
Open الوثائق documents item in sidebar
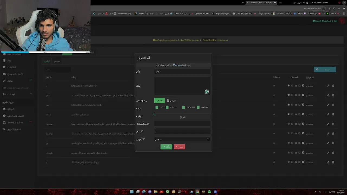click(8, 109)
